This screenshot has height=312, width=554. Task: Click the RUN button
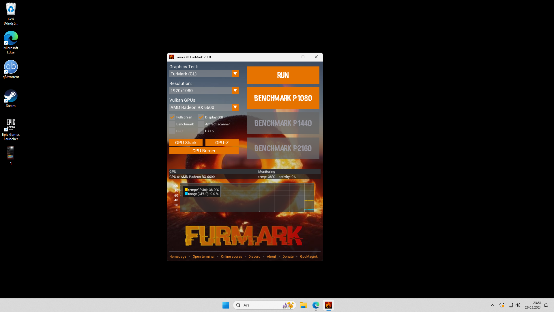pyautogui.click(x=283, y=75)
